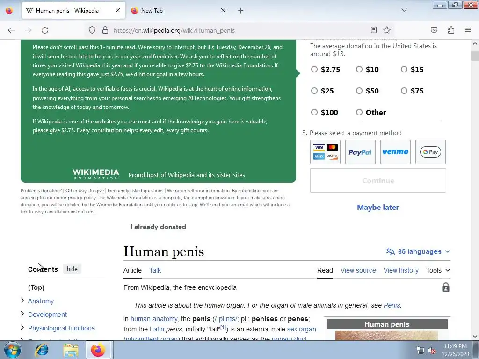Bookmark this page with the star icon
The image size is (479, 359).
(387, 30)
